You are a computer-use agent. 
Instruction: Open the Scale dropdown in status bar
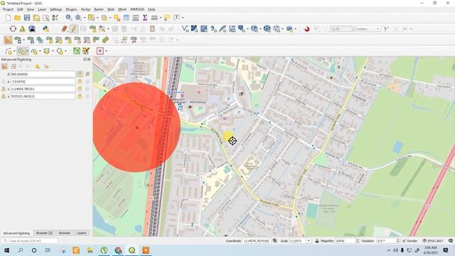pyautogui.click(x=309, y=241)
